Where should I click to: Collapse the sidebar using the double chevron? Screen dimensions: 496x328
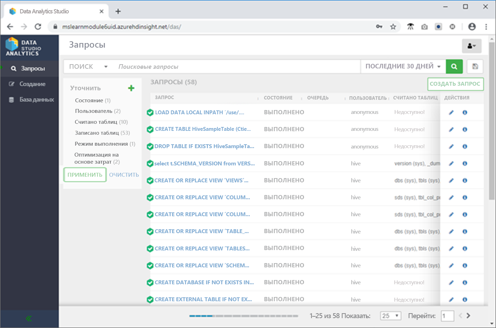[28, 318]
